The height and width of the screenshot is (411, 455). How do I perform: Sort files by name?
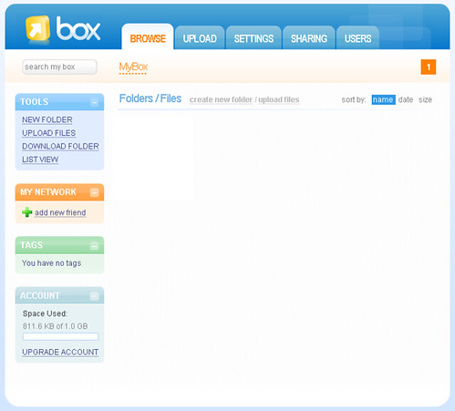(x=383, y=99)
